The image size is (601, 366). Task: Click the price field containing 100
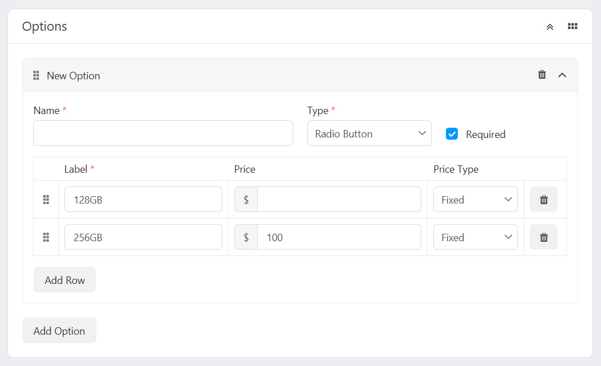click(x=339, y=237)
